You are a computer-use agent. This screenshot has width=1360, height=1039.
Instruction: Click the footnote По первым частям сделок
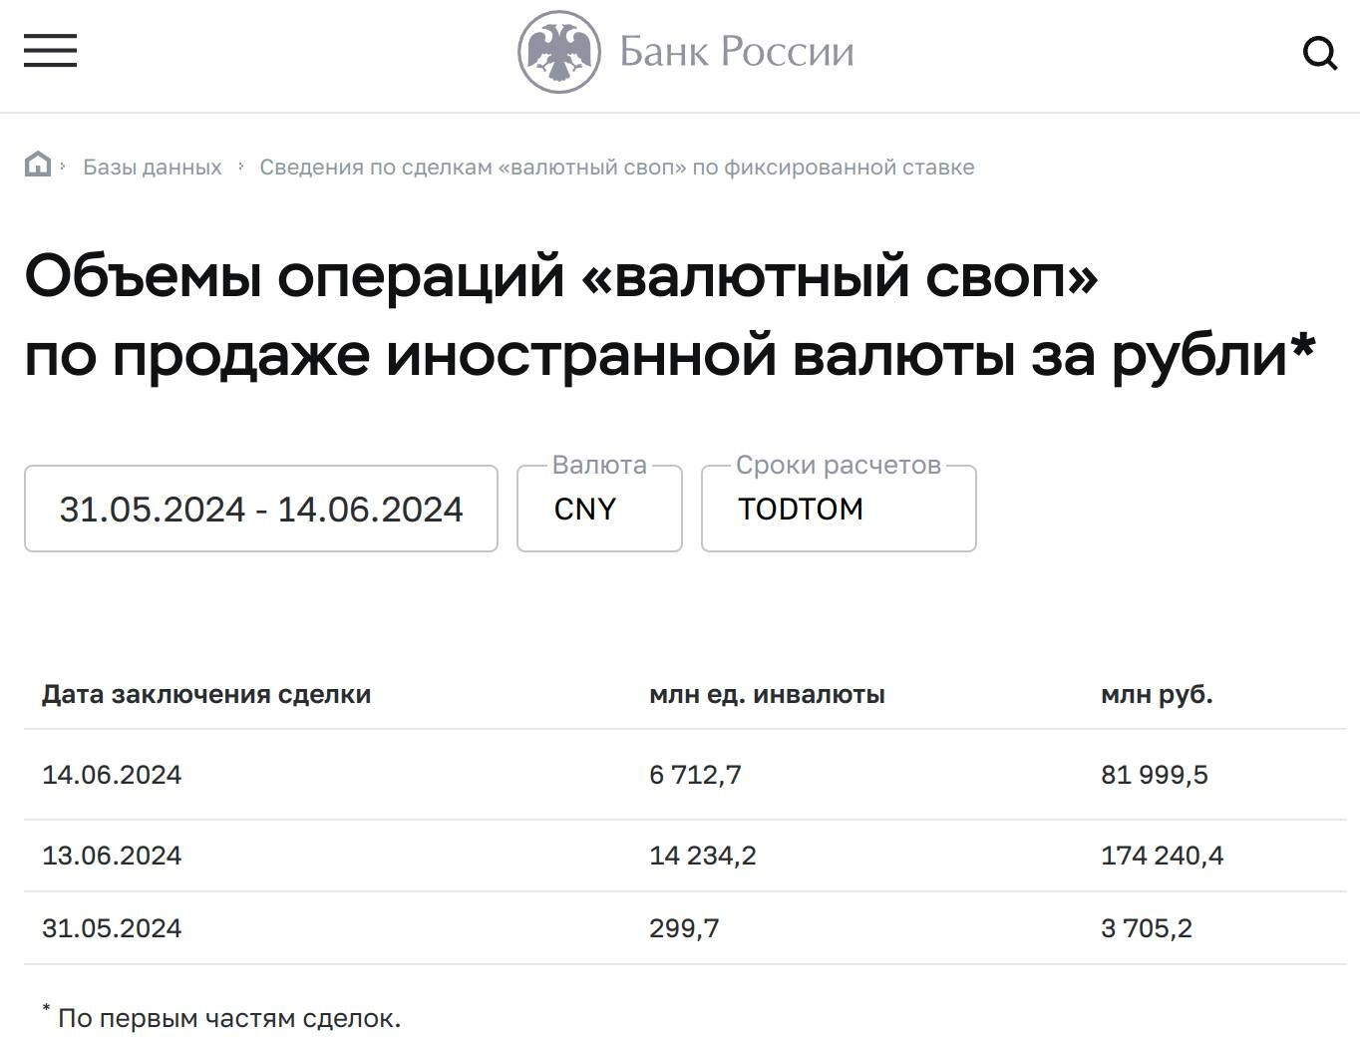tap(229, 1018)
